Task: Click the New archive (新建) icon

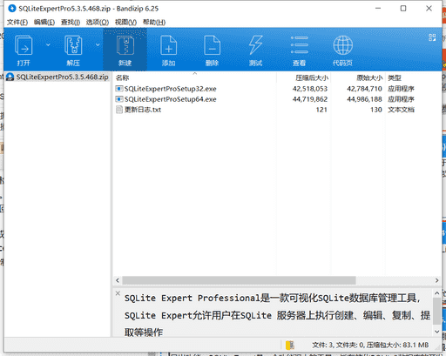Action: tap(125, 45)
